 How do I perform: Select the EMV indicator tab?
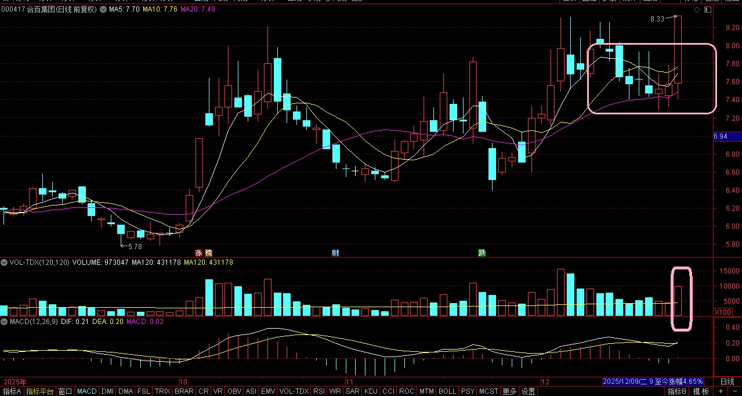click(269, 391)
